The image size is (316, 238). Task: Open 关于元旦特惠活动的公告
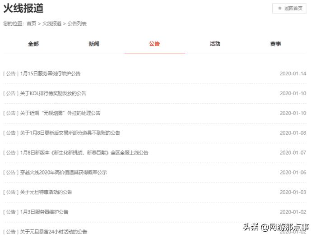coord(46,192)
